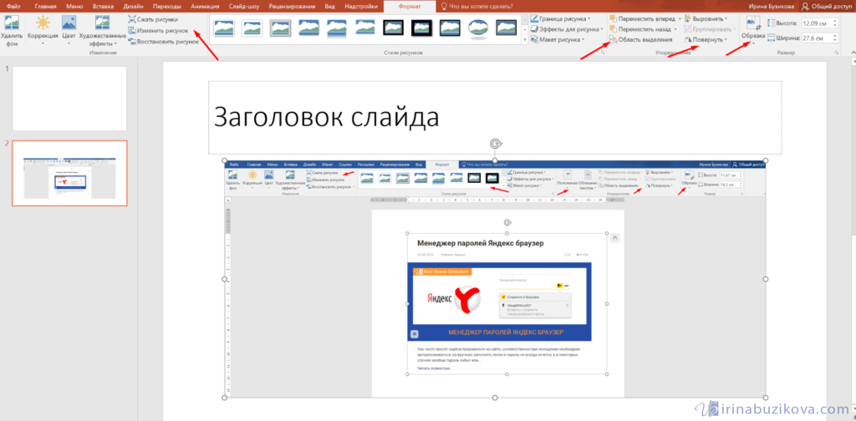
Task: Click the Удалить фон (Remove Background) icon
Action: coord(12,23)
